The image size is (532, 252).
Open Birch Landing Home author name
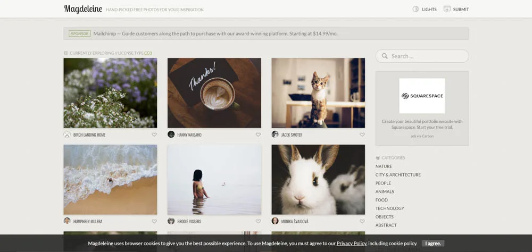click(89, 135)
